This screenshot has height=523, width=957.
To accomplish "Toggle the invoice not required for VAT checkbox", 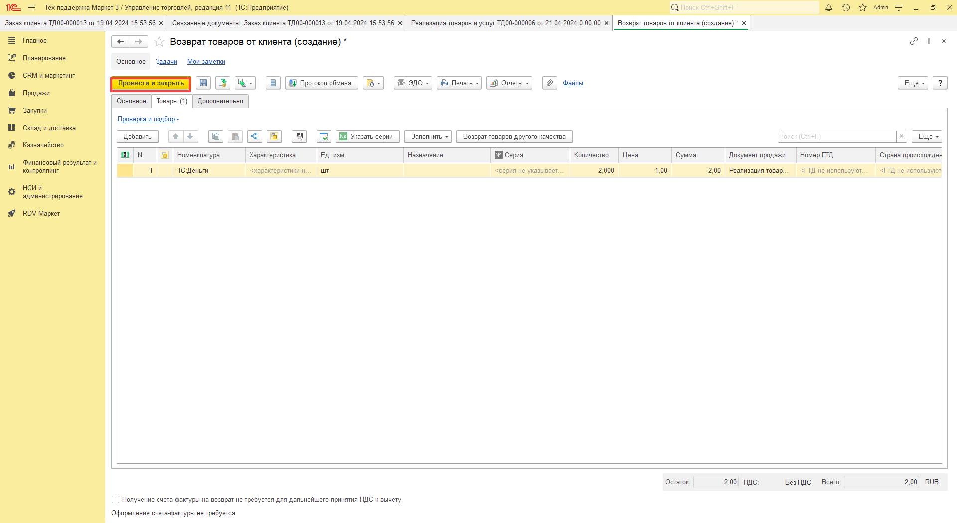I will [116, 500].
